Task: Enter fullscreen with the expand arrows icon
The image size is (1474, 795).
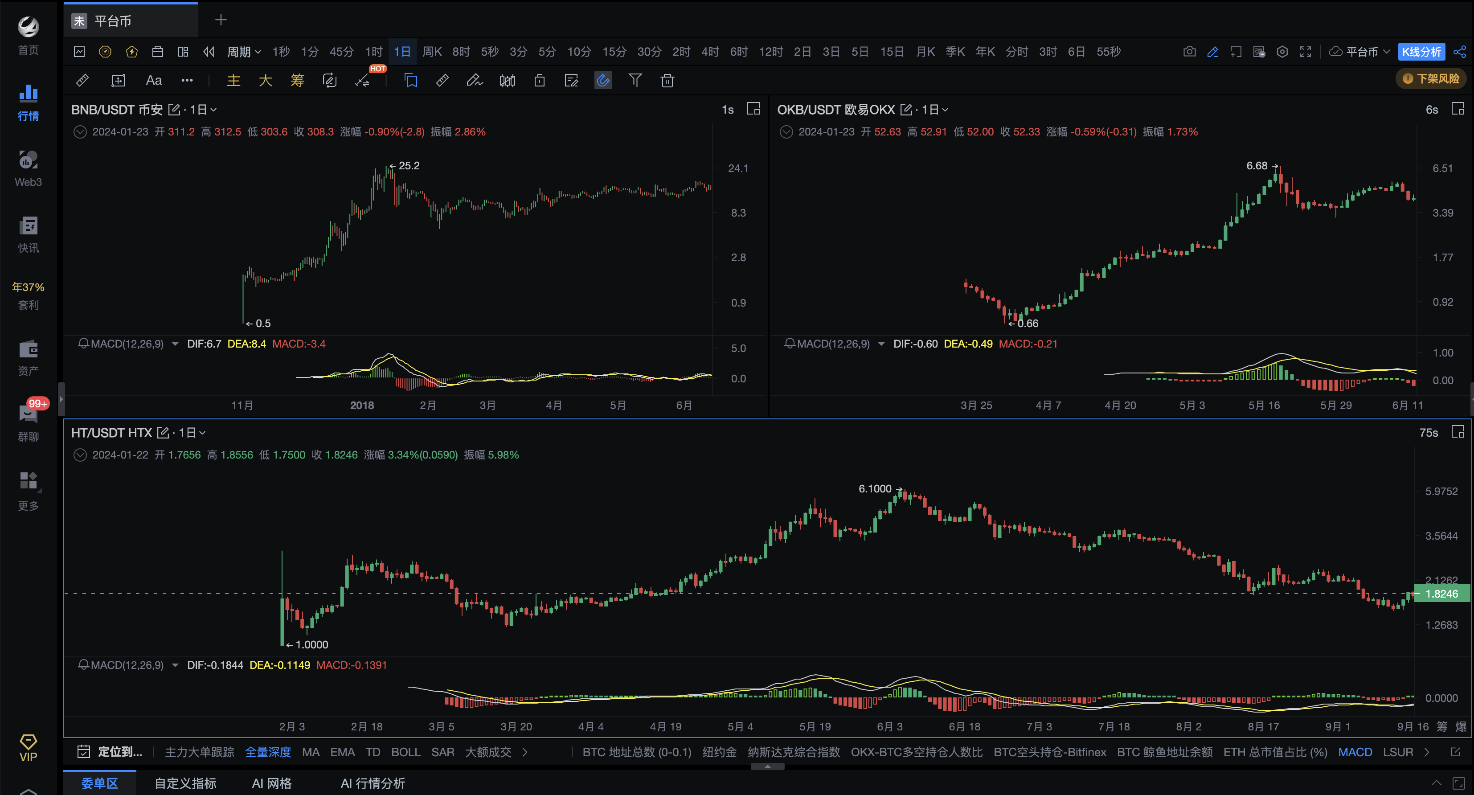Action: coord(1306,52)
